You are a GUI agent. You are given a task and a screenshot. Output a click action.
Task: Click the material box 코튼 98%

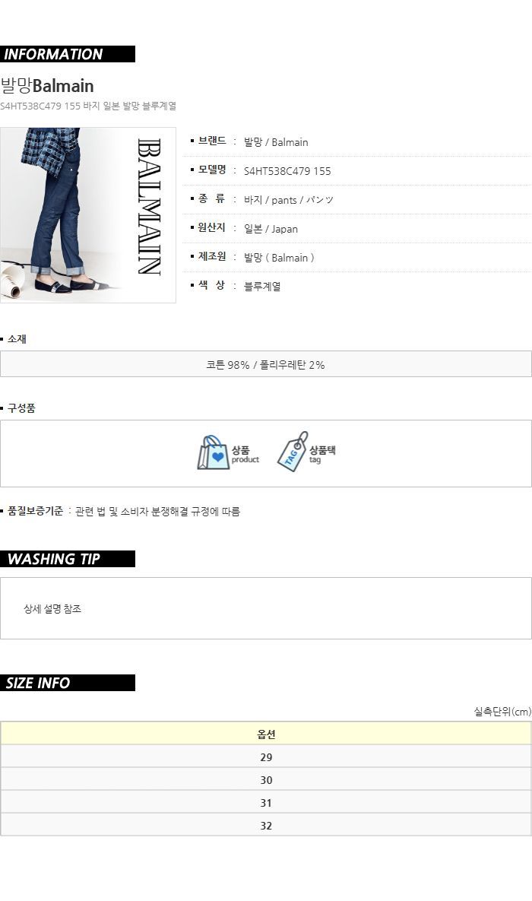coord(266,364)
